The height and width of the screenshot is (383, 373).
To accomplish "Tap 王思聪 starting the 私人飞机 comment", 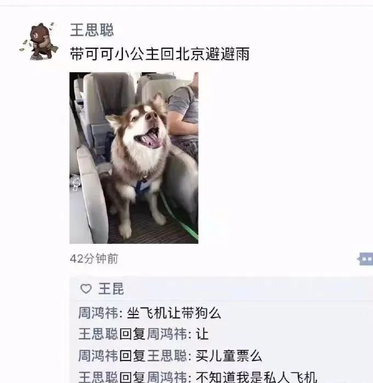I will click(x=98, y=377).
